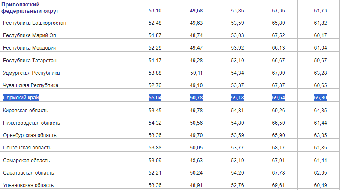Select the Удмуртская Республика name cell
The image size is (340, 190).
click(x=31, y=73)
